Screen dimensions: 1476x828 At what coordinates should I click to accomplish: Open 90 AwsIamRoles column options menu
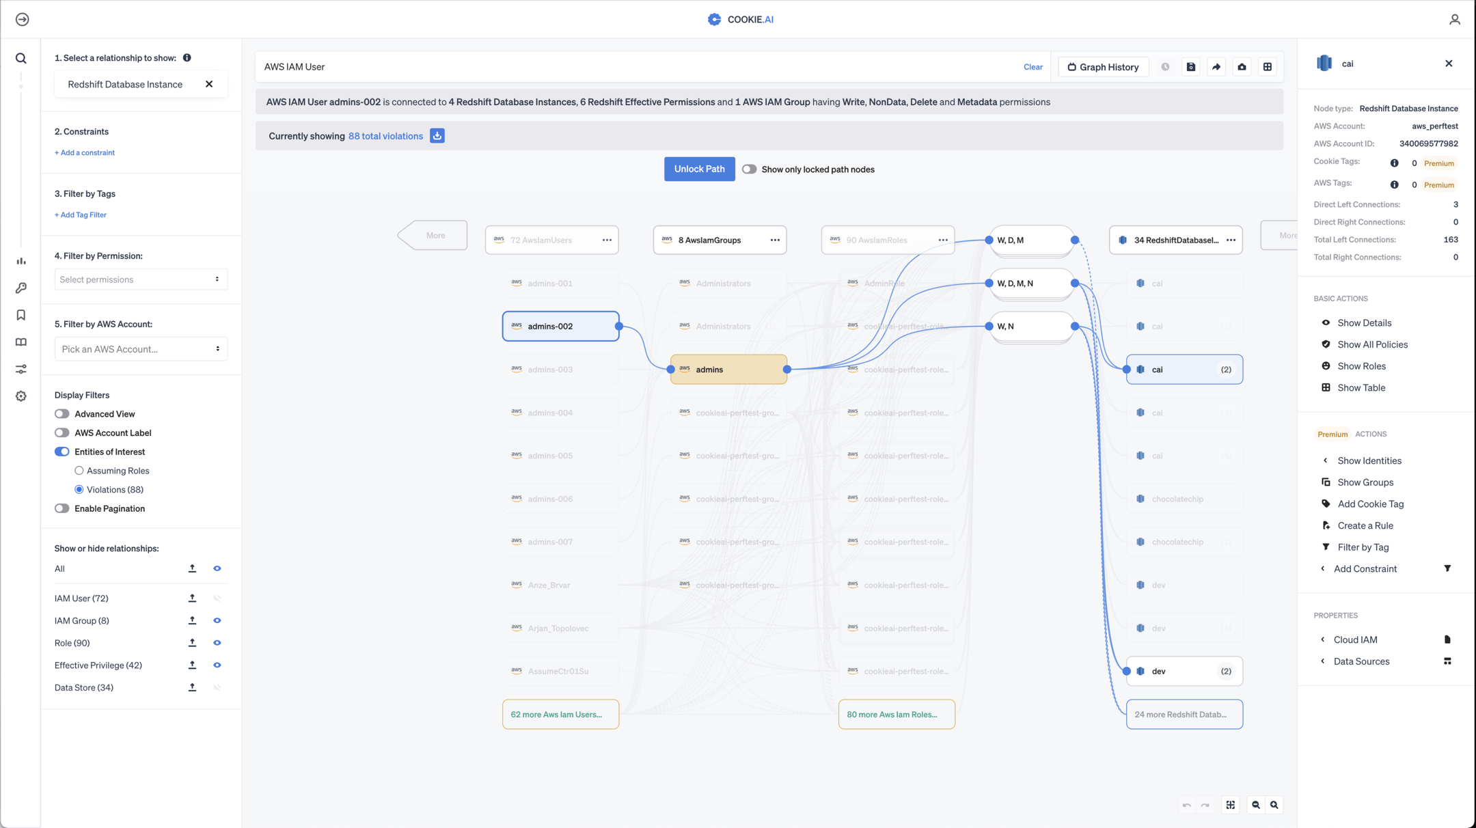tap(943, 240)
